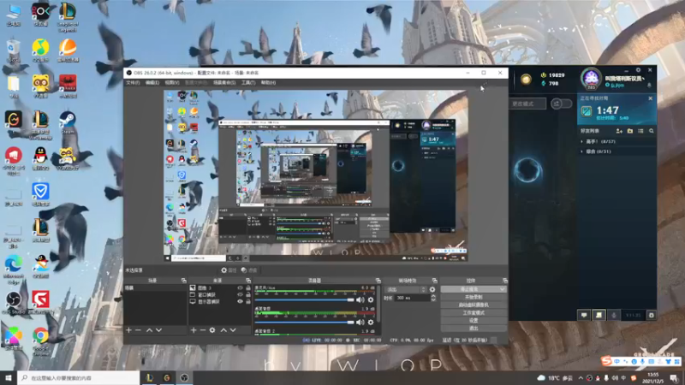Image resolution: width=685 pixels, height=385 pixels.
Task: Move scene down in Scenes panel
Action: [x=159, y=330]
